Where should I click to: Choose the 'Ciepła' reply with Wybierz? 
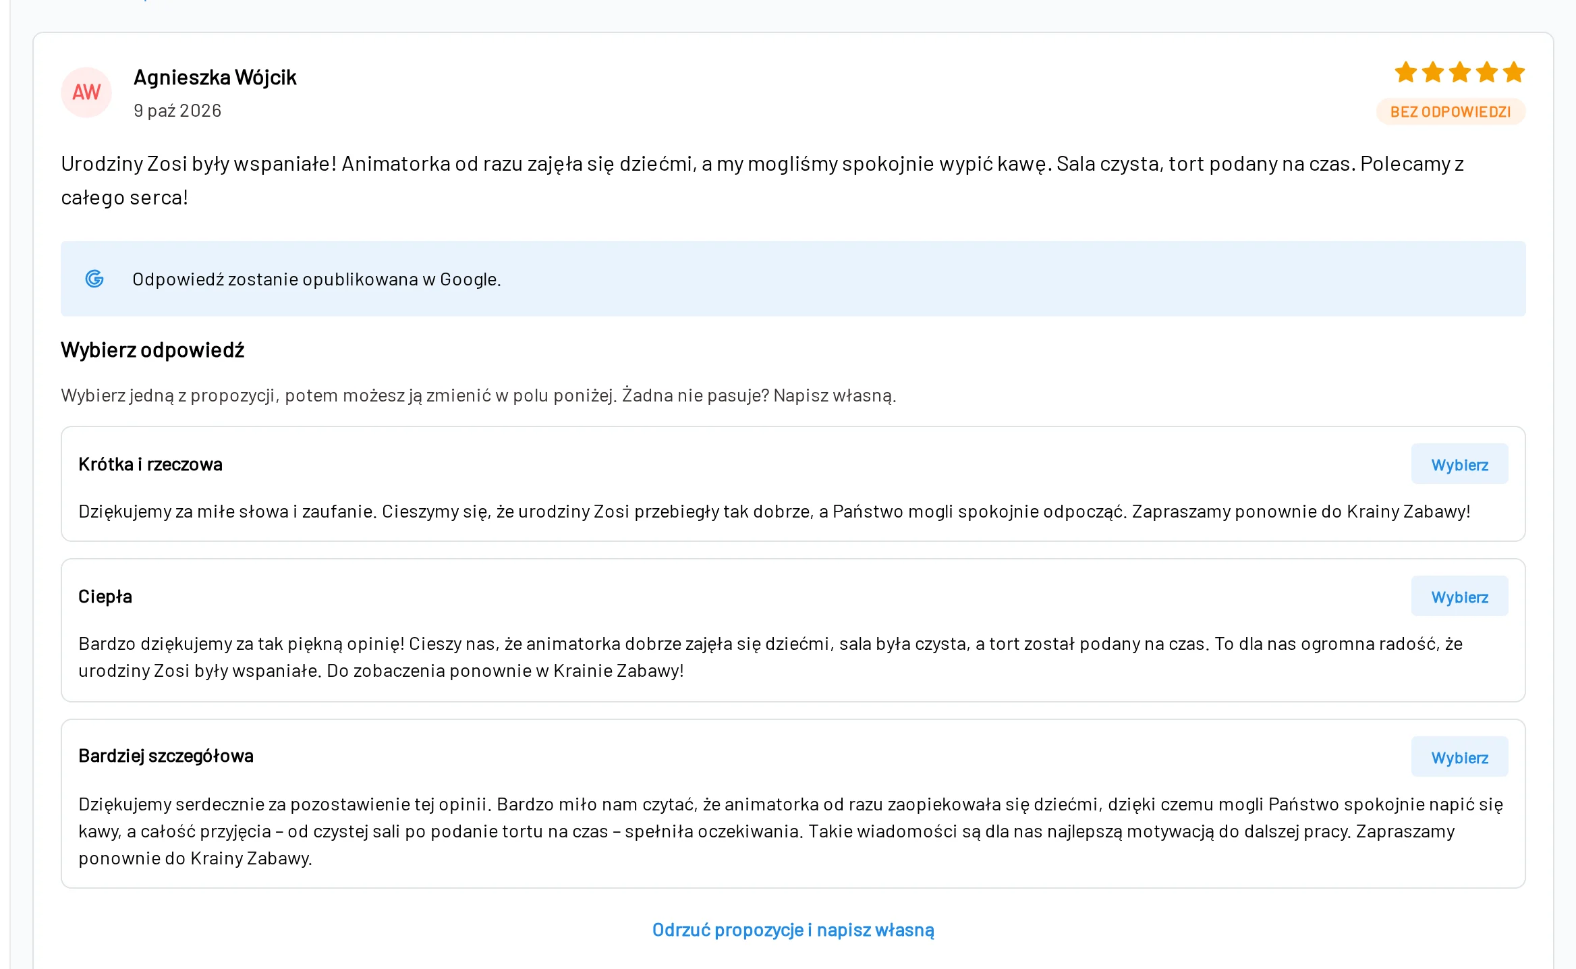1459,597
